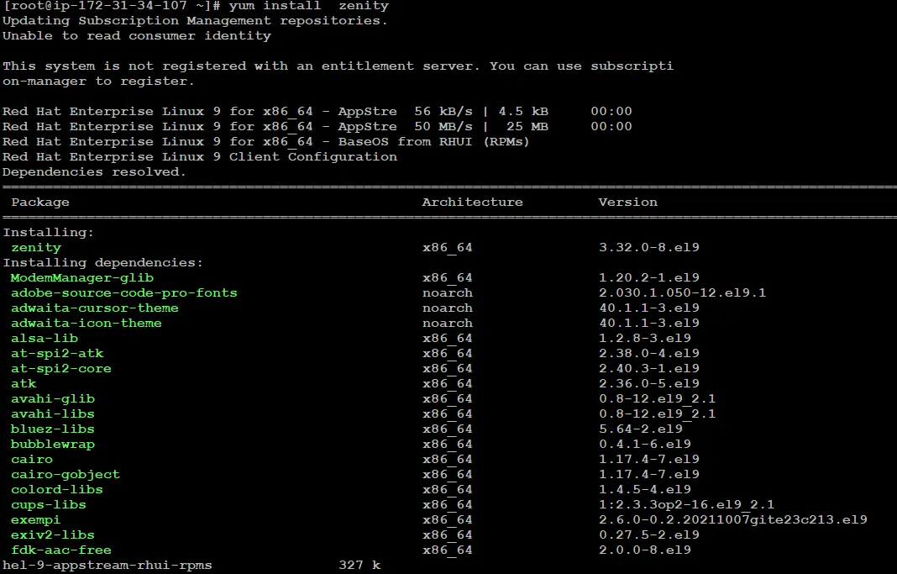Click the colord-libs entry
This screenshot has width=897, height=574.
pyautogui.click(x=55, y=489)
